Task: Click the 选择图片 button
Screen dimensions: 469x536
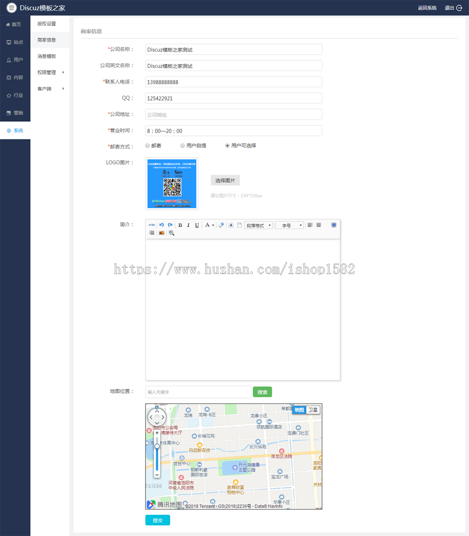Action: [225, 180]
